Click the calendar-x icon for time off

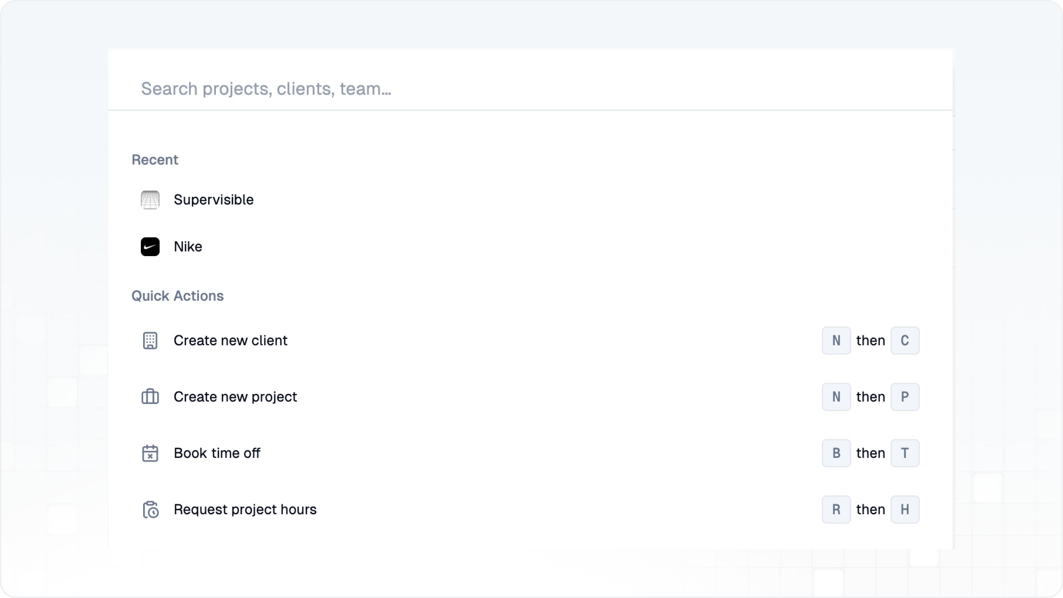[x=150, y=453]
